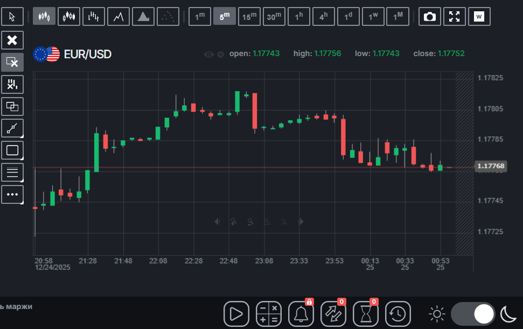Select the 1w timeframe
The image size is (523, 329).
(373, 16)
